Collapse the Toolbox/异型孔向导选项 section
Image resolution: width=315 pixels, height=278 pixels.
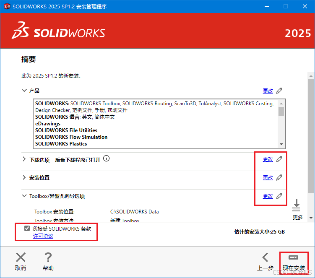point(24,196)
